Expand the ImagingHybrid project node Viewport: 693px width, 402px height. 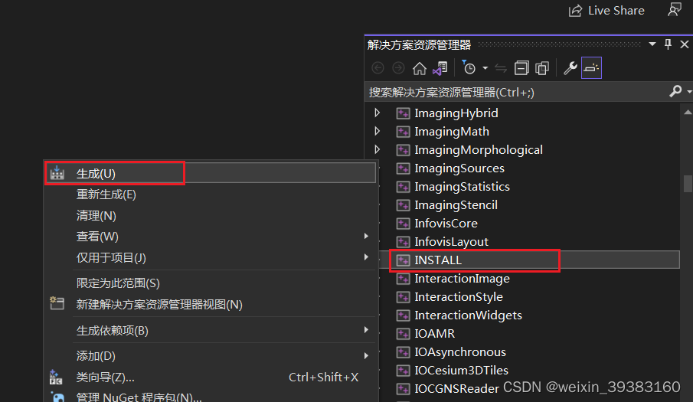377,113
